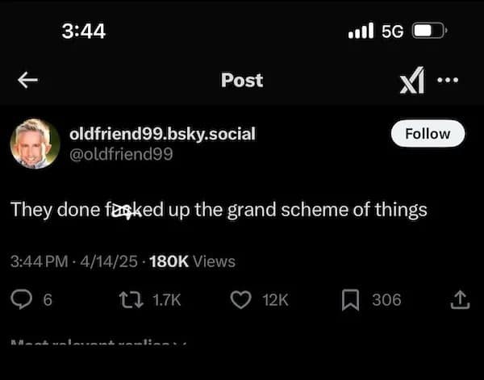Viewport: 484px width, 380px height.
Task: Tap the status bar clock
Action: pyautogui.click(x=83, y=31)
